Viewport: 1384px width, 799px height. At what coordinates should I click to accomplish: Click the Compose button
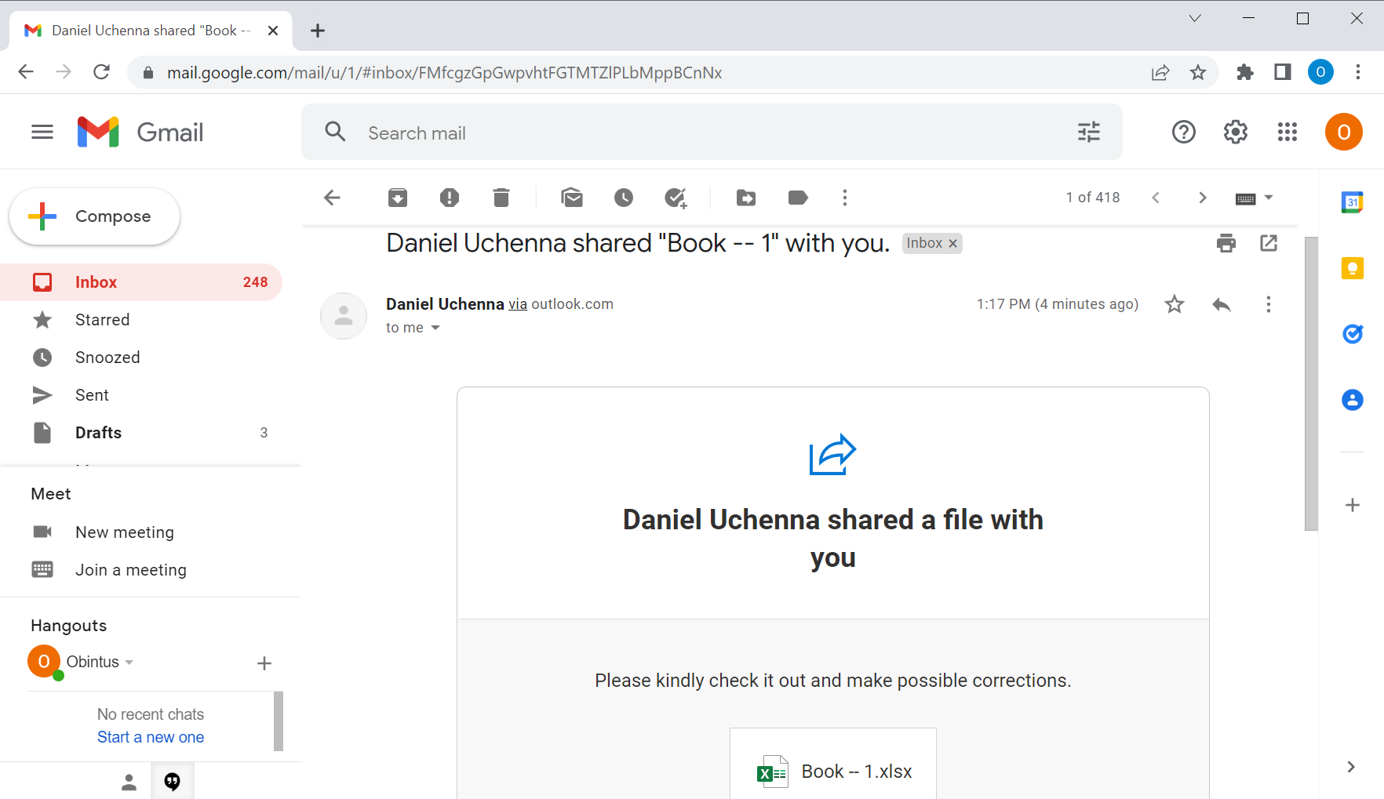(94, 216)
